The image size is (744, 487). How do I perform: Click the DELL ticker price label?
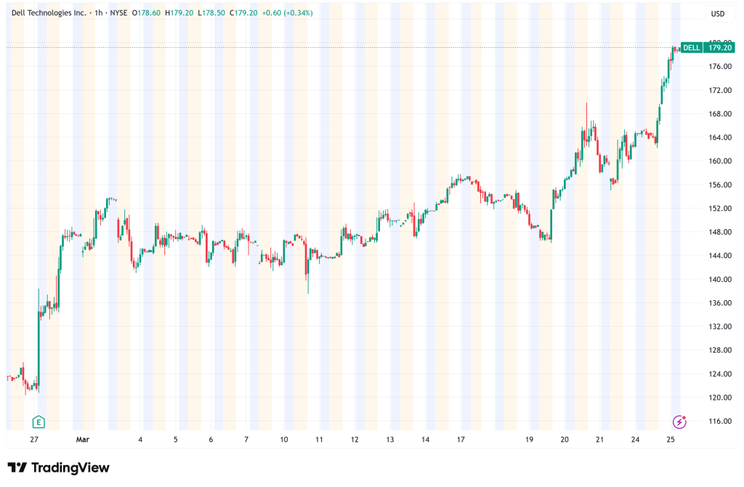pyautogui.click(x=692, y=48)
